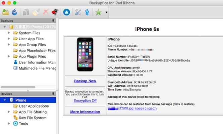Image resolution: width=223 pixels, height=134 pixels.
Task: Click the Firmware Version iBoot line
Action: [x=130, y=71]
